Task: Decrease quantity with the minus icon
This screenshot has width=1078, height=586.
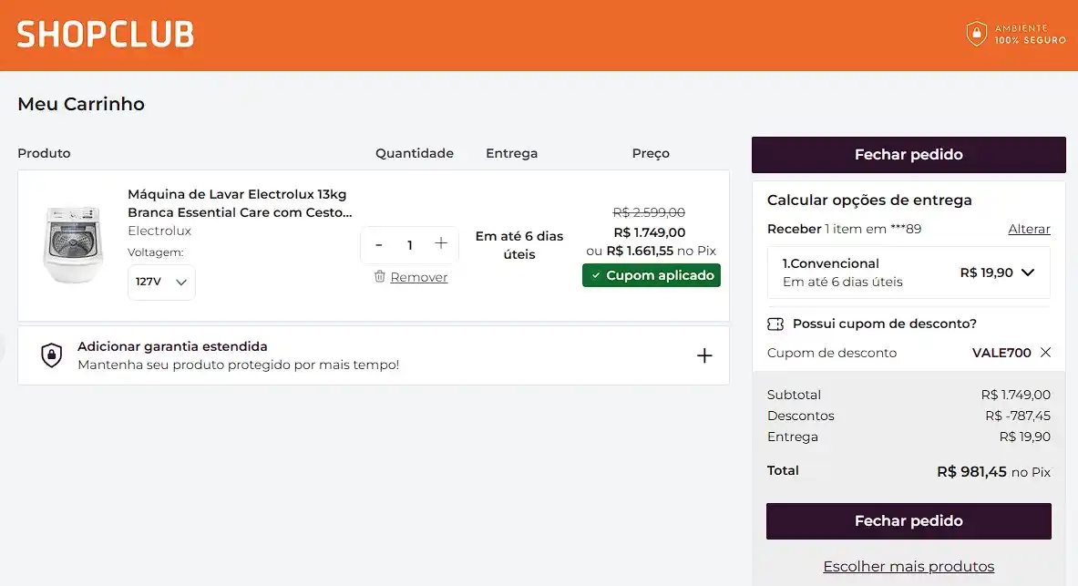Action: [379, 245]
